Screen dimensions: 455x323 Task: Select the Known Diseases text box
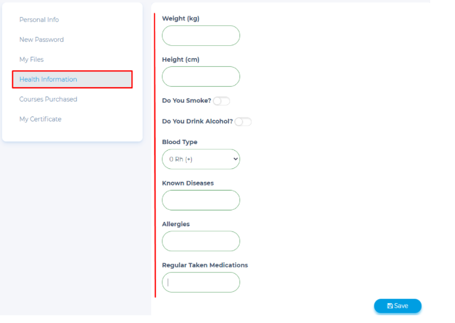coord(201,200)
